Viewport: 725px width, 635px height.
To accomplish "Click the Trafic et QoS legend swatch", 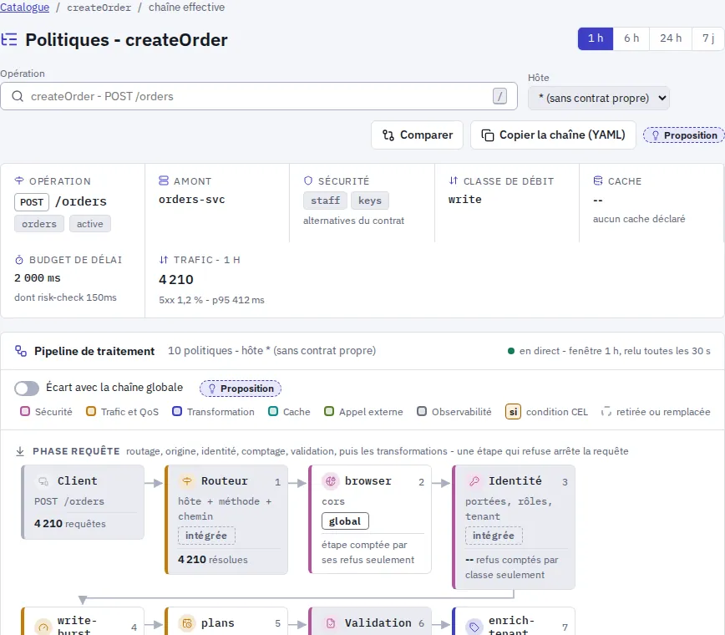I will point(91,411).
